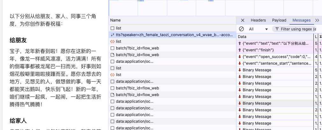Close the request details pane
Image resolution: width=322 pixels, height=130 pixels.
[x=242, y=20]
